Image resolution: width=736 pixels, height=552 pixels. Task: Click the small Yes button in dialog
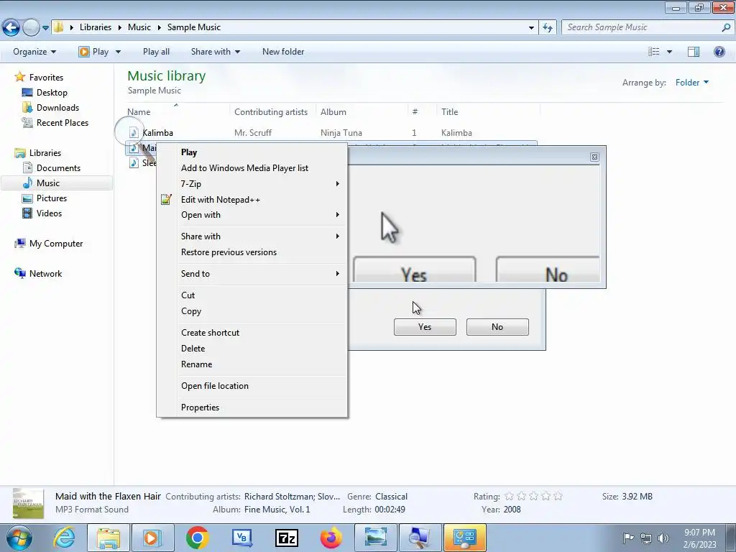click(425, 327)
